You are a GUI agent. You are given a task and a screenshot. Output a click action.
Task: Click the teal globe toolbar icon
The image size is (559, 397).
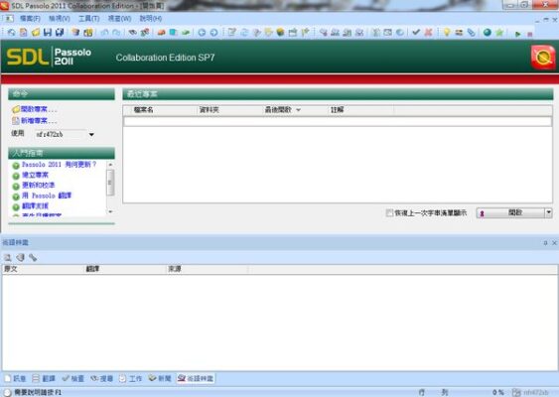pyautogui.click(x=487, y=33)
